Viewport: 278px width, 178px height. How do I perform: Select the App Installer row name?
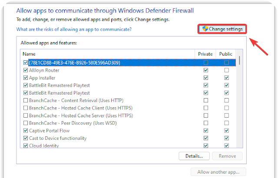[42, 78]
